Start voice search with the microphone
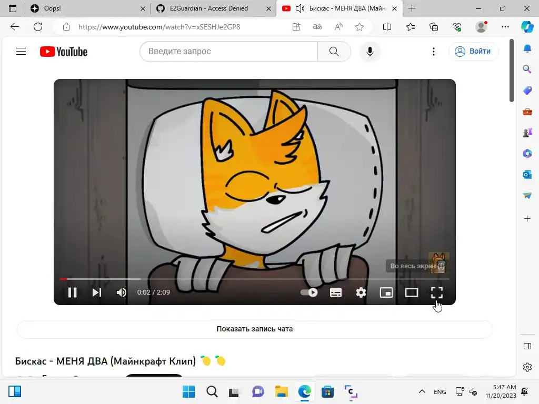This screenshot has height=404, width=539. (370, 52)
